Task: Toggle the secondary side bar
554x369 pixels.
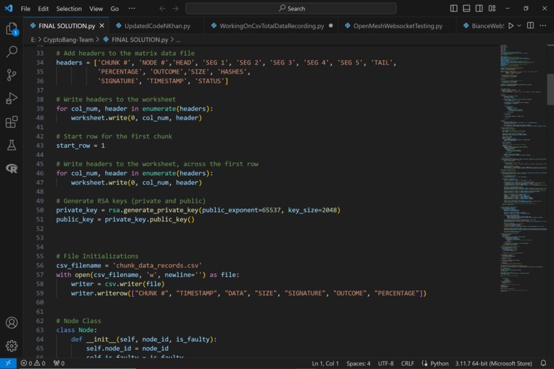Action: click(479, 8)
